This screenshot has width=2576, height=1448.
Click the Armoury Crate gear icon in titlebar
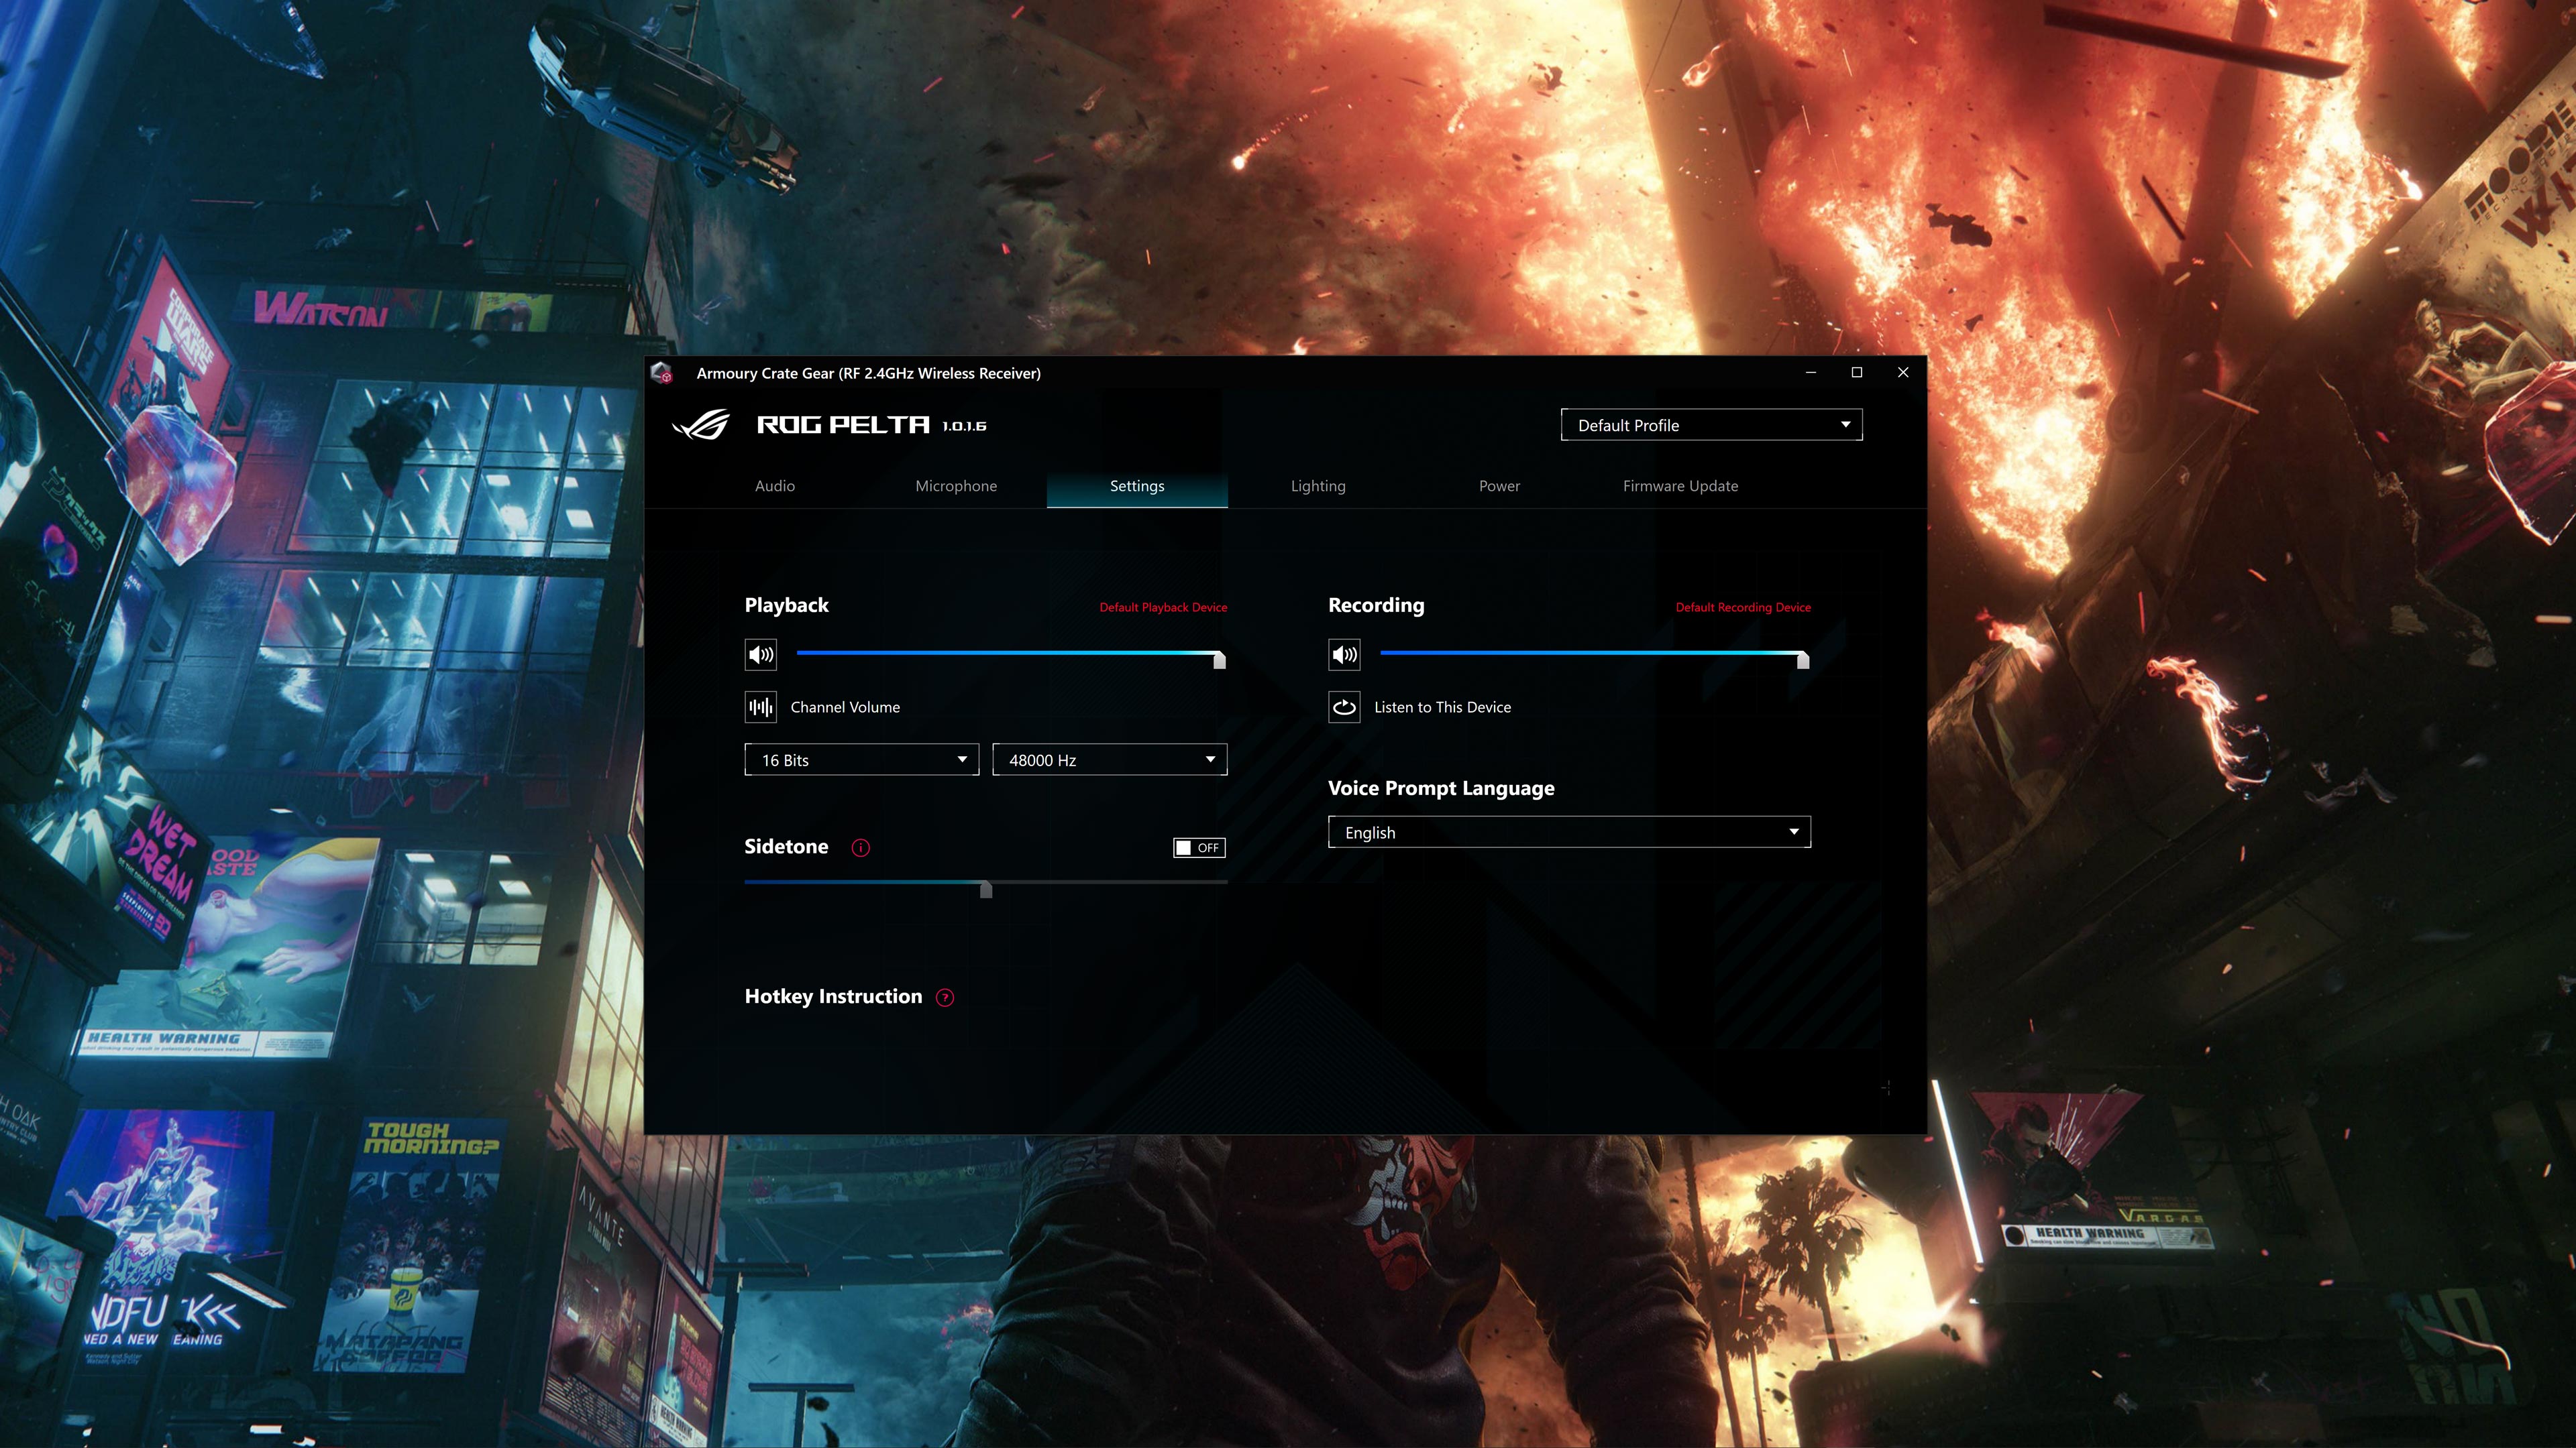tap(665, 373)
